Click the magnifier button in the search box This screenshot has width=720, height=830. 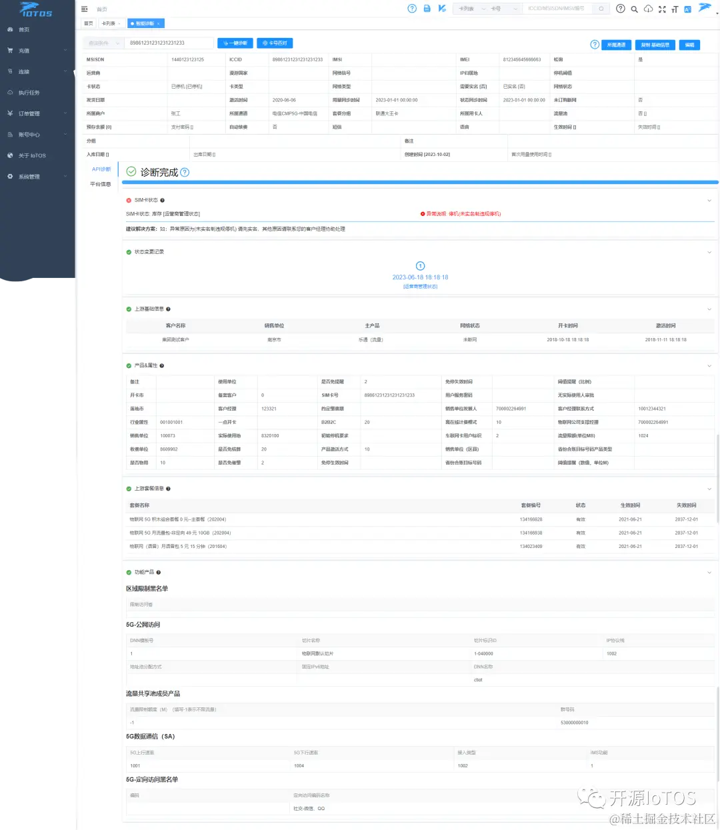click(x=601, y=9)
